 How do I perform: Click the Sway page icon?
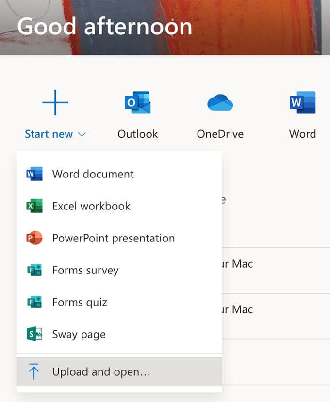point(34,334)
